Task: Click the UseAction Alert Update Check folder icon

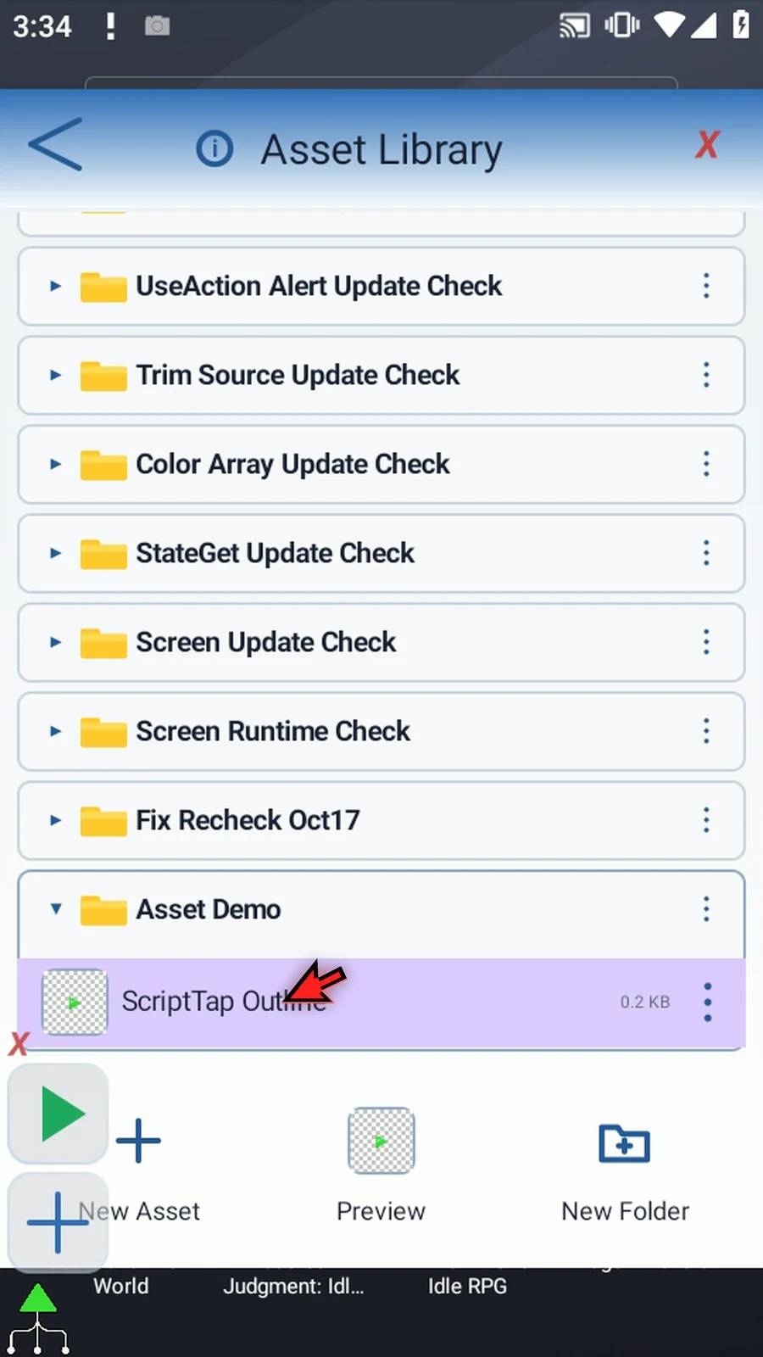Action: 103,287
